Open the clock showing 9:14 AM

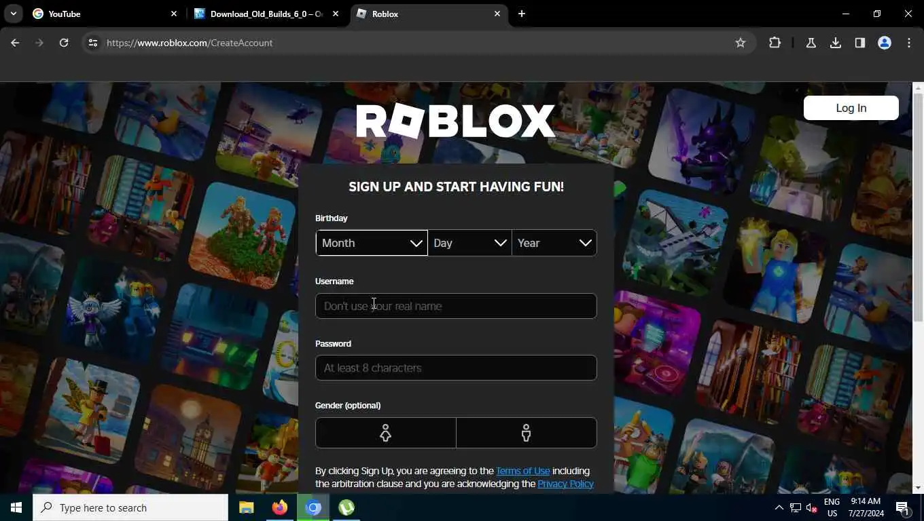click(866, 507)
